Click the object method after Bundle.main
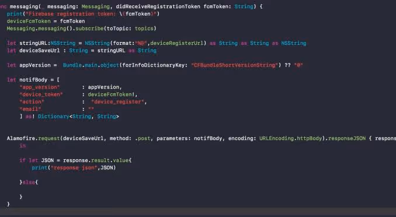 tap(110, 65)
